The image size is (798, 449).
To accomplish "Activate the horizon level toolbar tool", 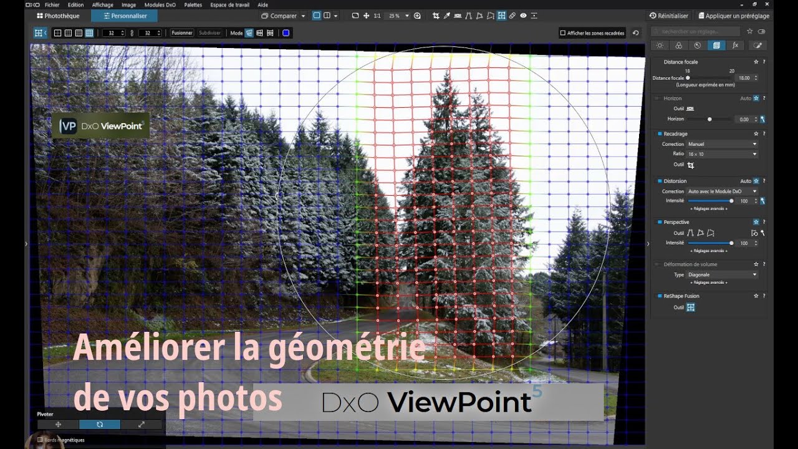I will [458, 16].
